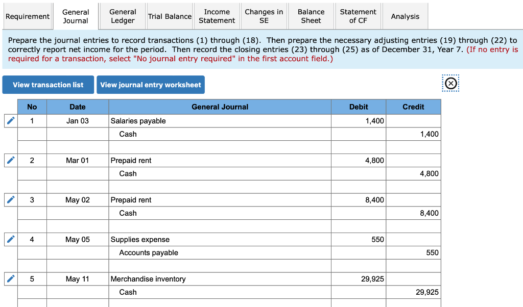Image resolution: width=523 pixels, height=307 pixels.
Task: Click the View transaction list button
Action: click(x=48, y=85)
